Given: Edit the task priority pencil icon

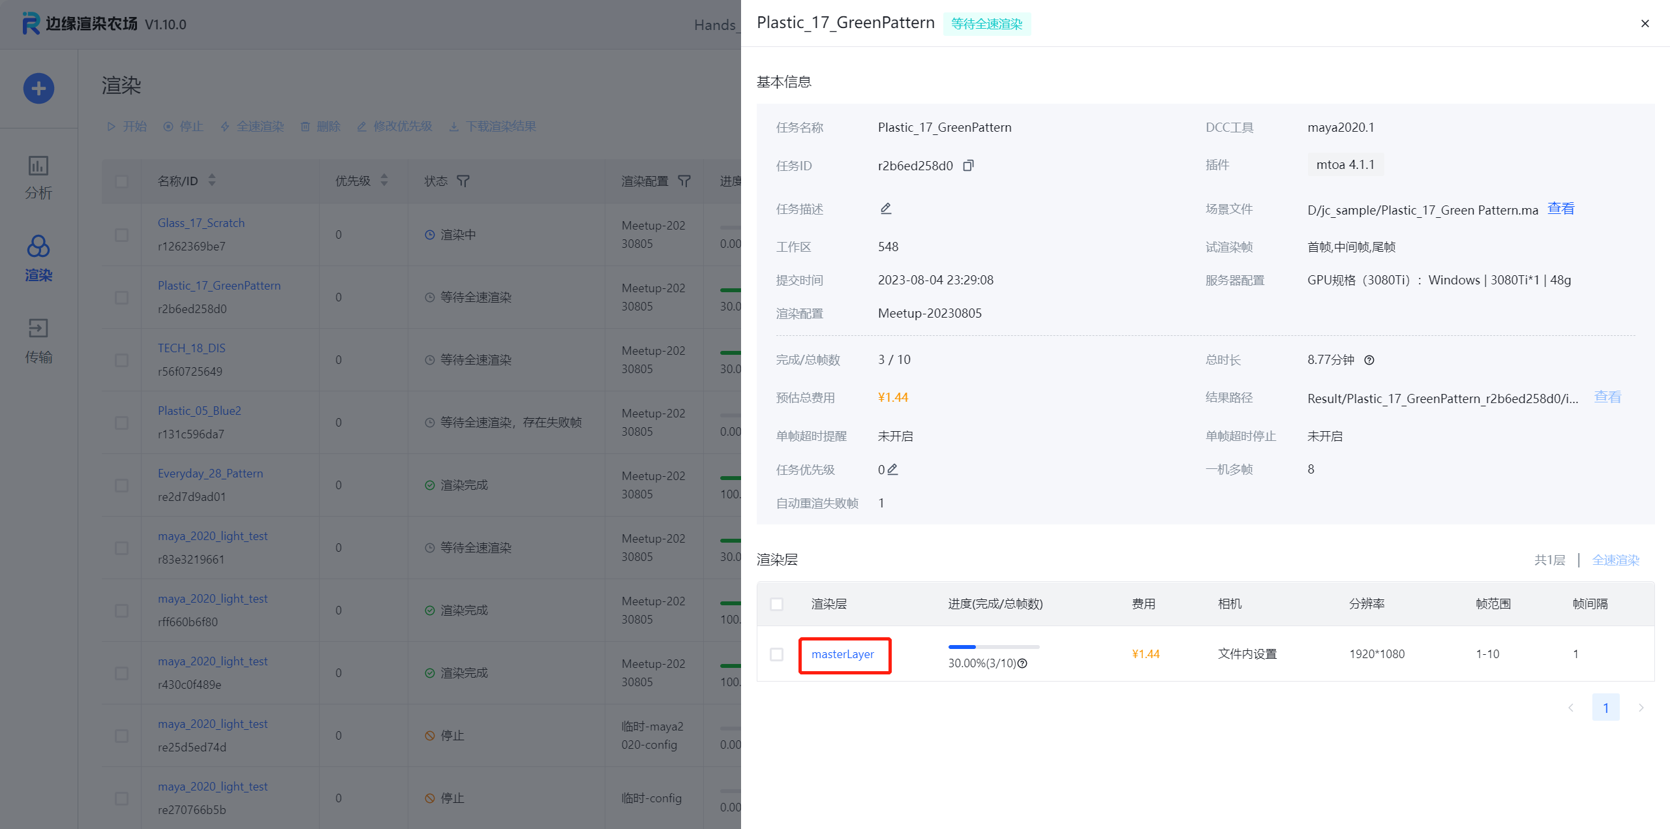Looking at the screenshot, I should pyautogui.click(x=893, y=469).
